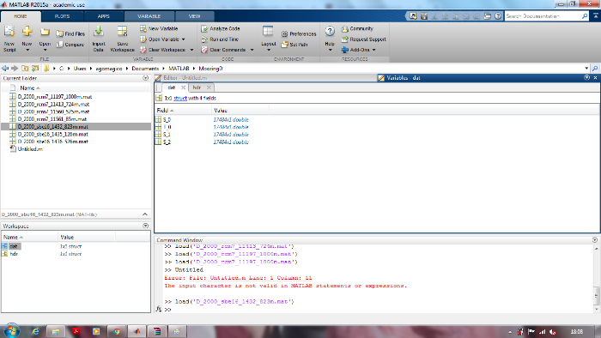The width and height of the screenshot is (601, 338).
Task: Open Workspace panel actions menu
Action: coord(146,226)
